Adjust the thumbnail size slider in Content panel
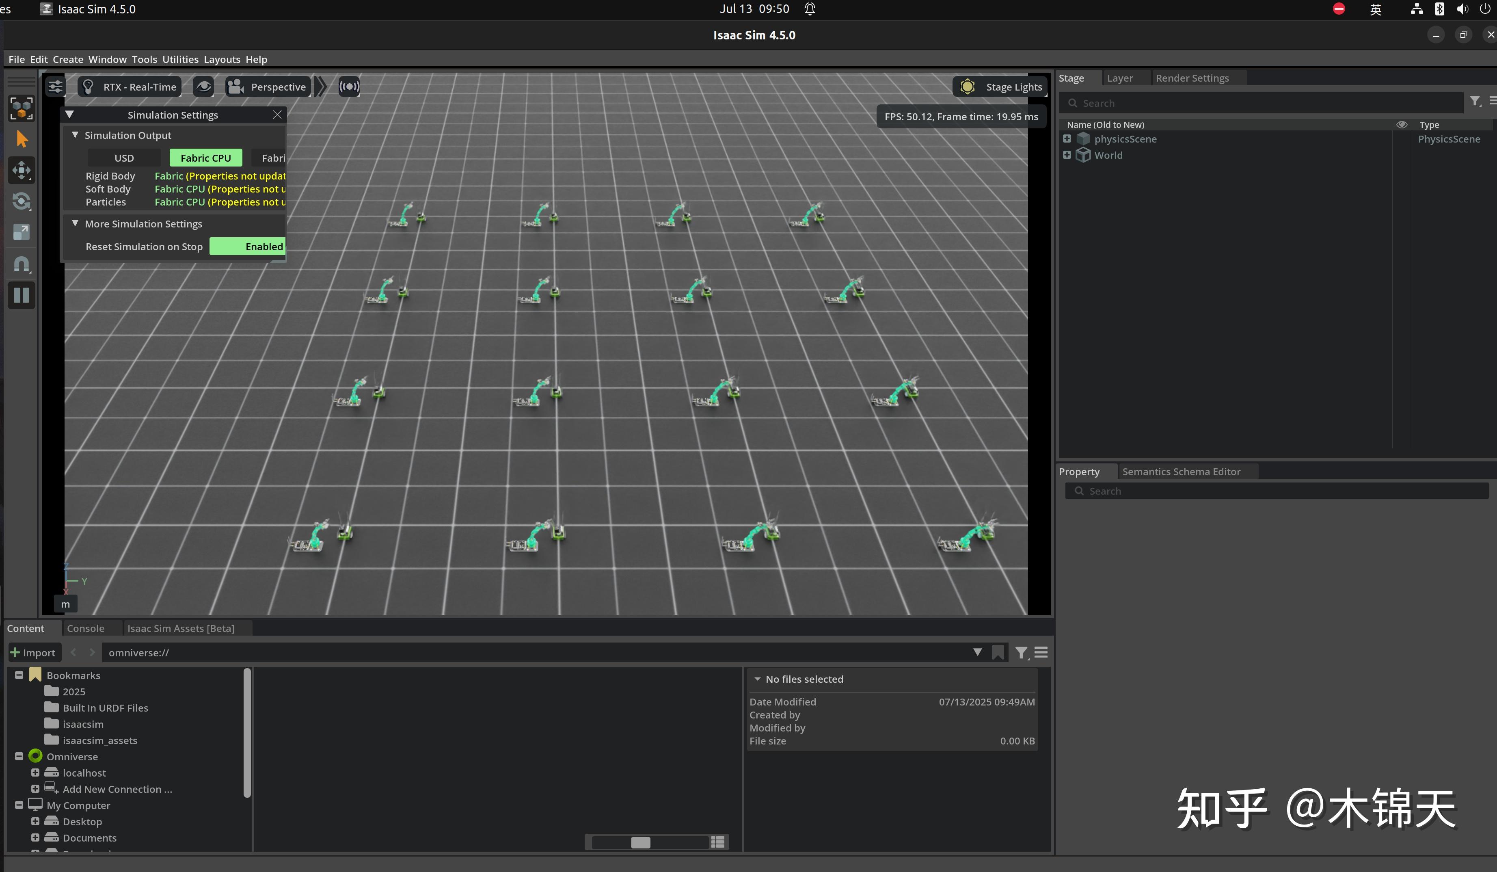Screen dimensions: 1497x872 (x=641, y=842)
